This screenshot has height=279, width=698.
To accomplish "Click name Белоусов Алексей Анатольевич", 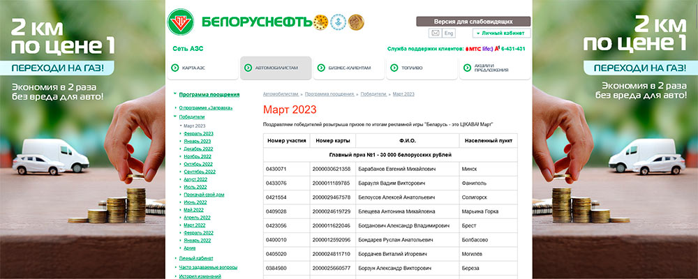I will point(396,197).
